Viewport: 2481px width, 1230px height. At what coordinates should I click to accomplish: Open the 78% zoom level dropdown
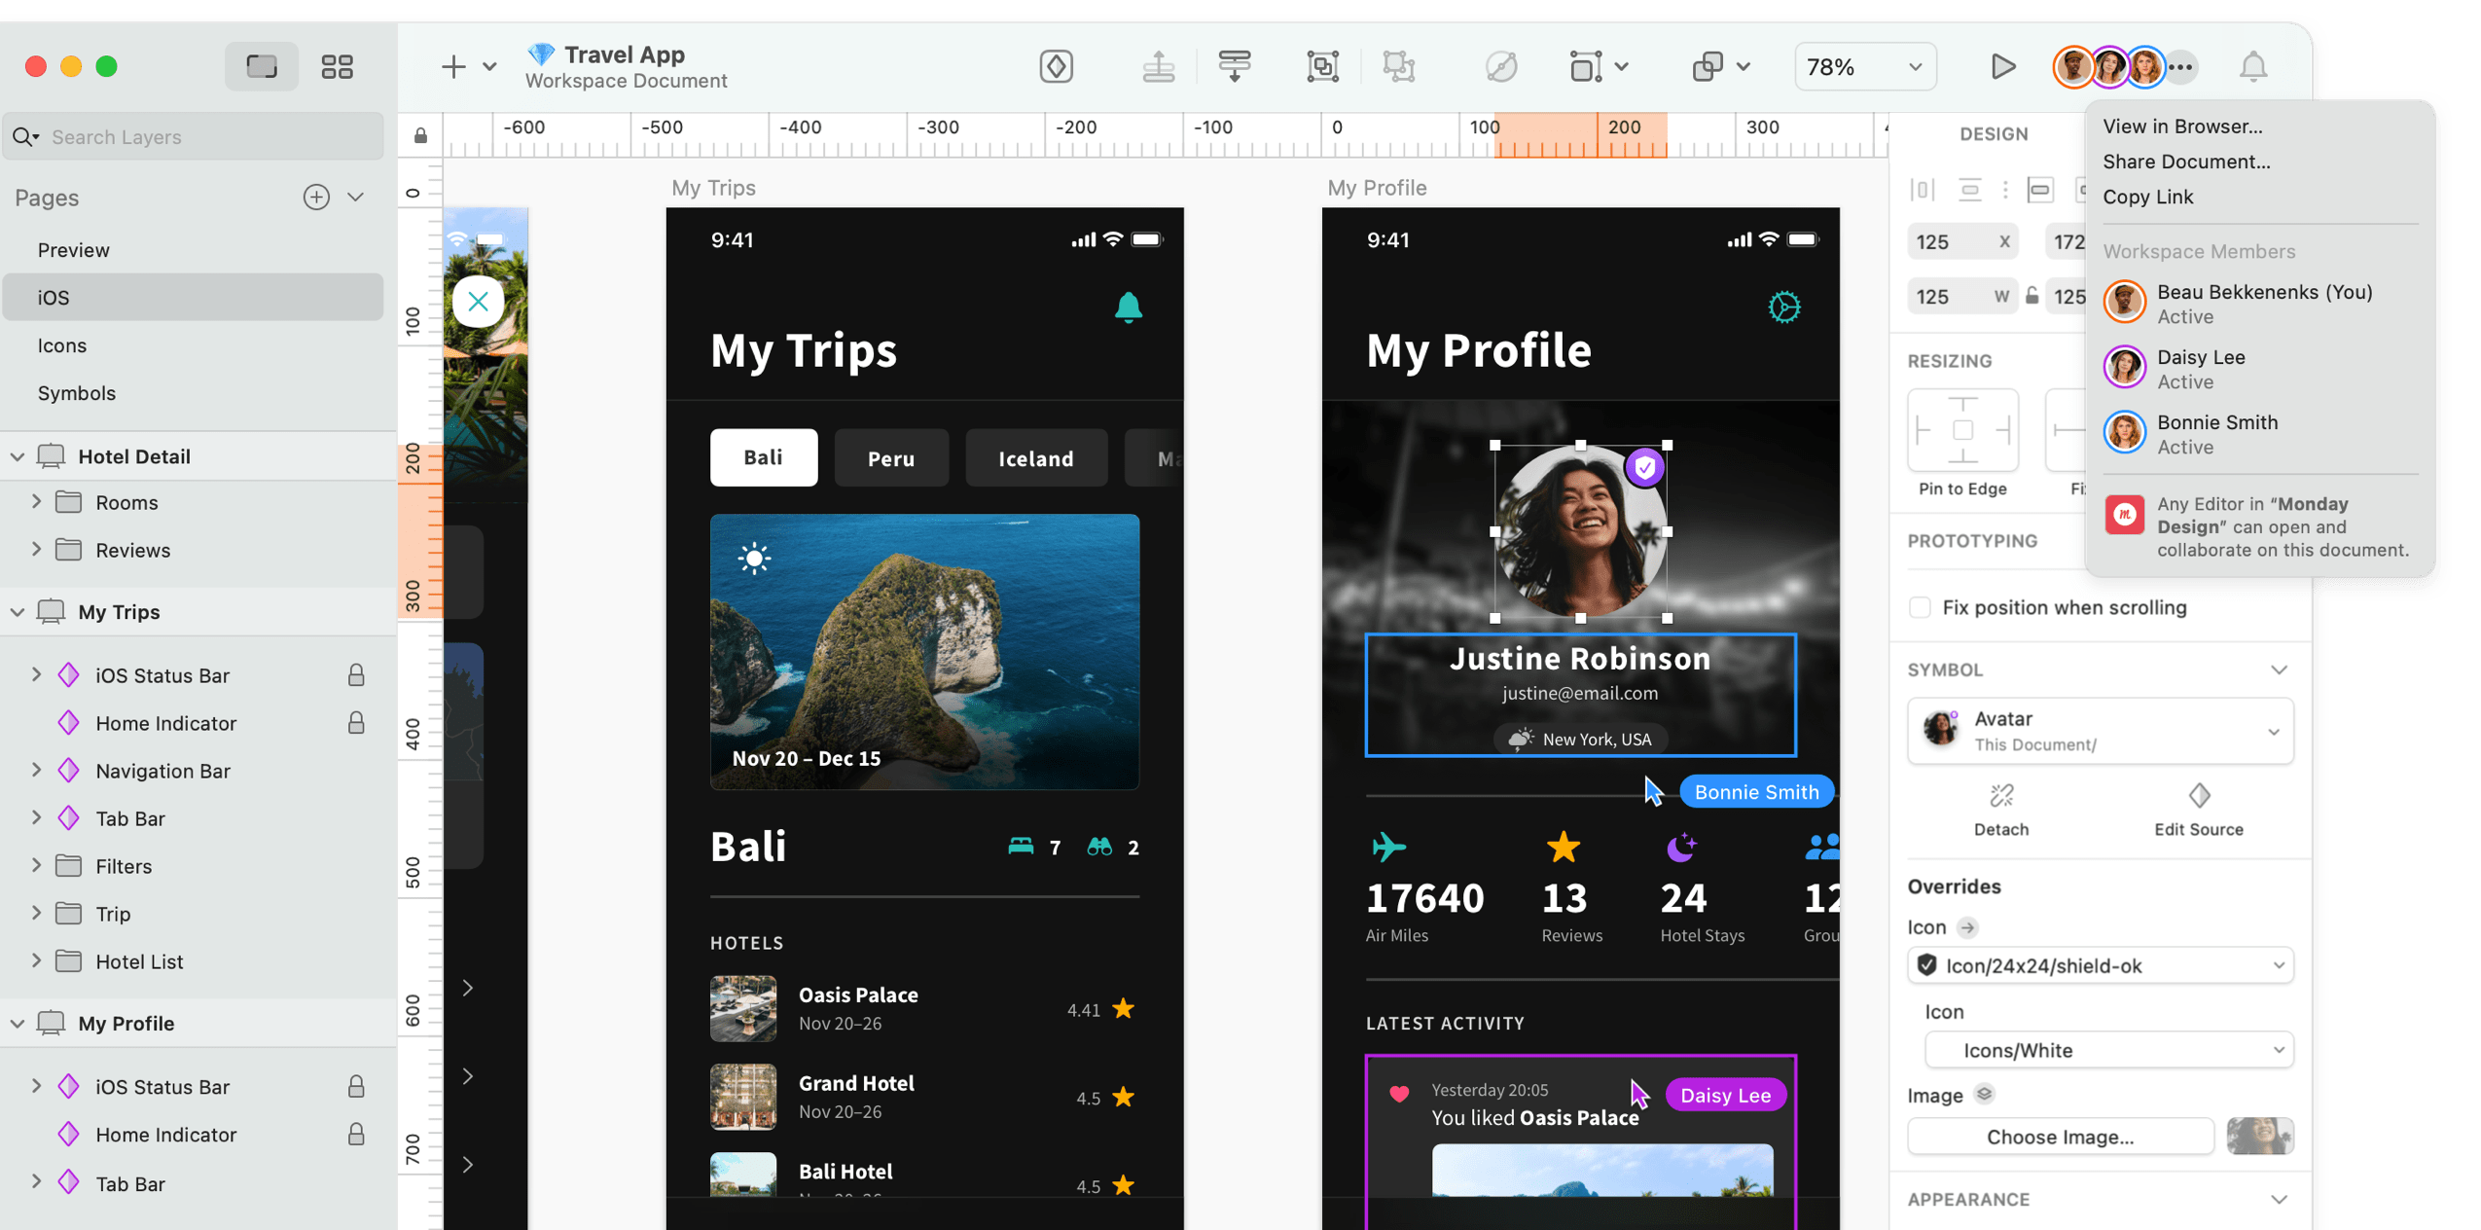(x=1864, y=67)
